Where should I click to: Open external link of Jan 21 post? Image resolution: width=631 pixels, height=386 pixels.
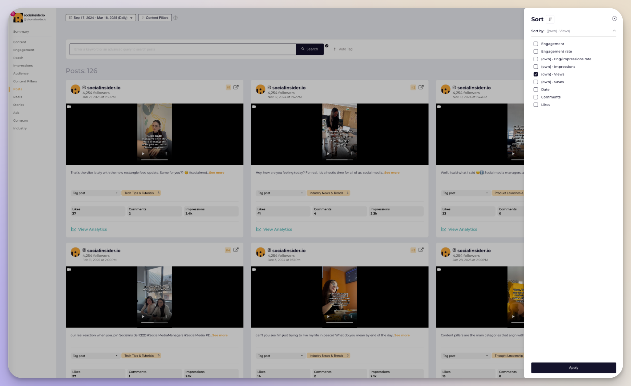click(236, 87)
